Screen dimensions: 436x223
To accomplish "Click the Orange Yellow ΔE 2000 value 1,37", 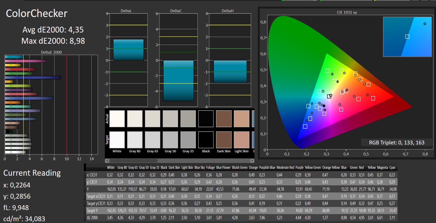I will 325,218.
